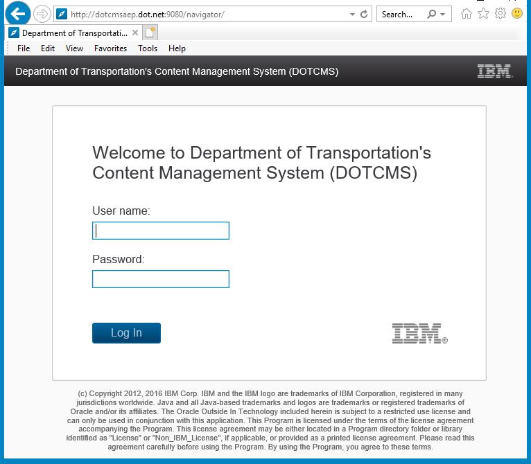
Task: Click the gray IBM logo in login panel
Action: 419,333
